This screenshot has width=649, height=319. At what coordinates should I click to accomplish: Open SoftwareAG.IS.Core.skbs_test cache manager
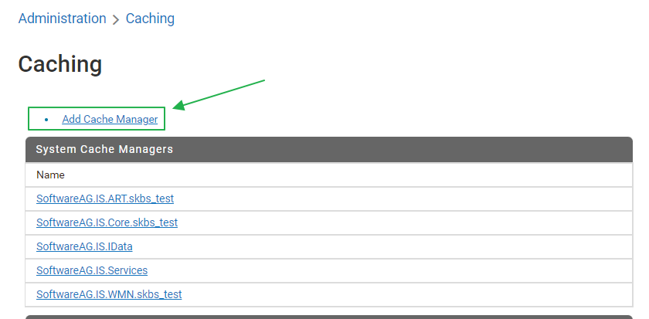point(107,222)
